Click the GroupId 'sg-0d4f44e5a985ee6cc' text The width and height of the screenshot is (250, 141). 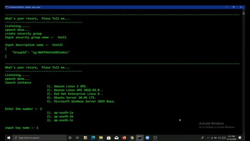tap(50, 52)
